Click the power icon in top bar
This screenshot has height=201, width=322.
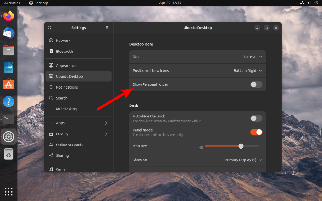coord(316,3)
